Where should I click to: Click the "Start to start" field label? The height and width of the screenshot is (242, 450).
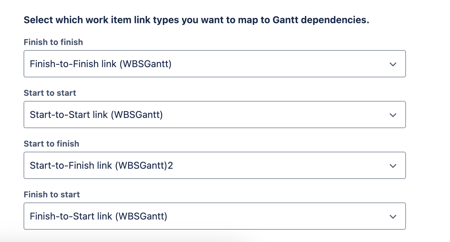(x=50, y=93)
